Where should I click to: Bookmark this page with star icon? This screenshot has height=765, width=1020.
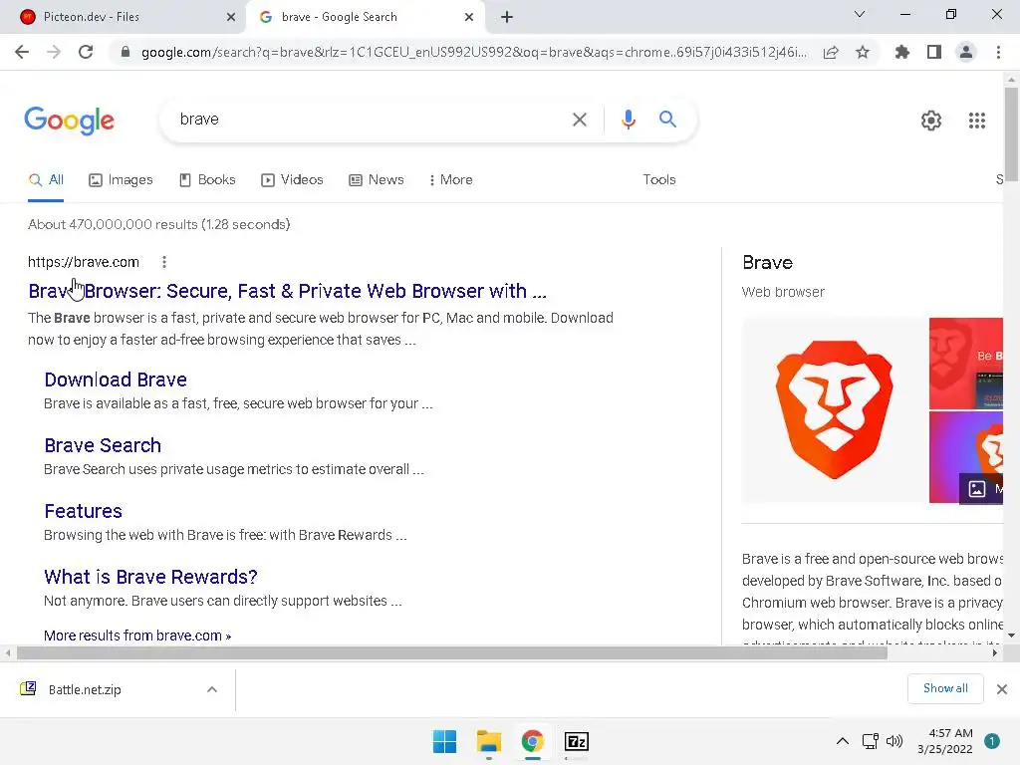tap(863, 52)
